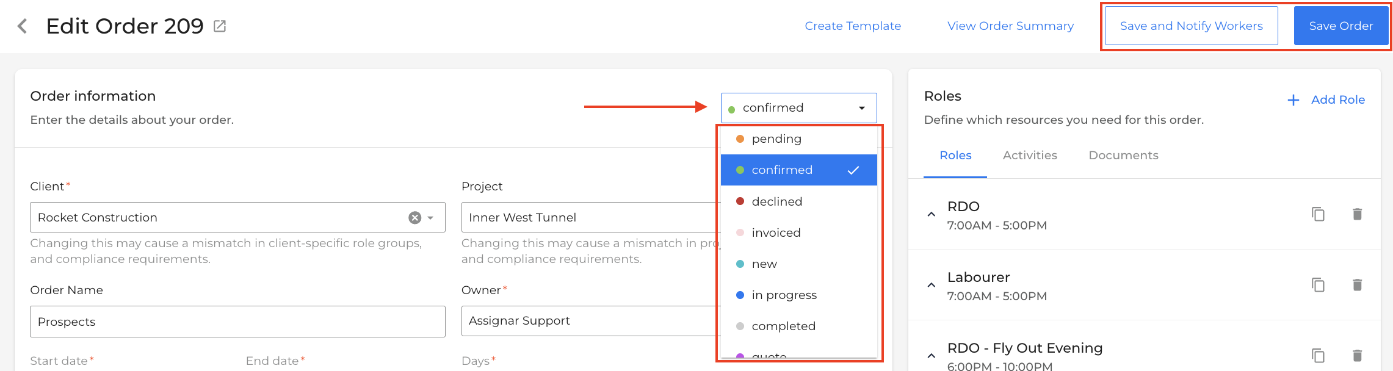The height and width of the screenshot is (371, 1393).
Task: Open order in new window via external link icon
Action: [220, 26]
